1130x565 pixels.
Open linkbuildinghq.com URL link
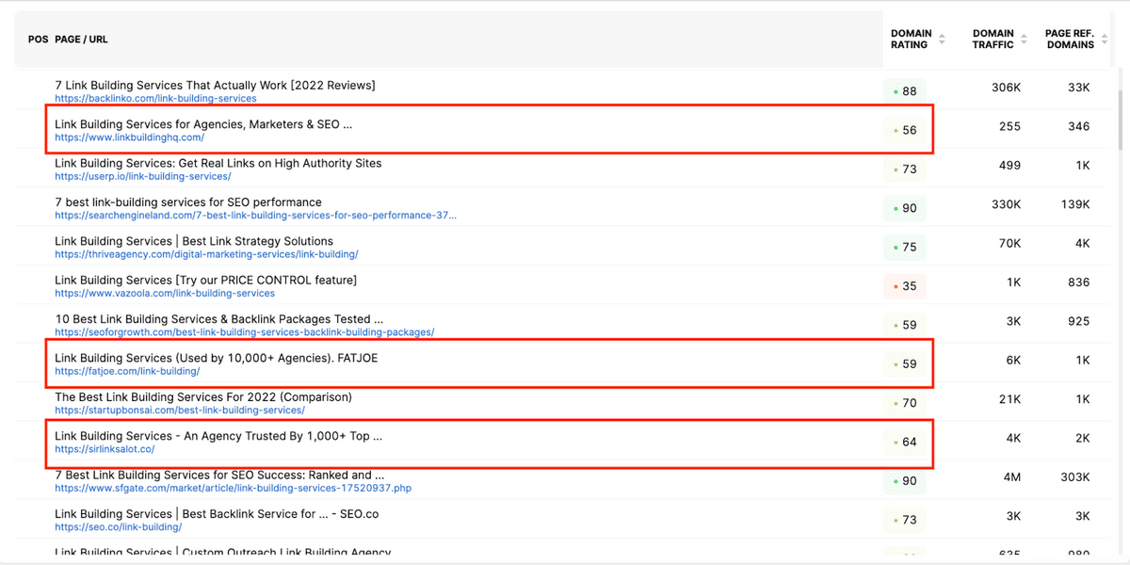[129, 137]
